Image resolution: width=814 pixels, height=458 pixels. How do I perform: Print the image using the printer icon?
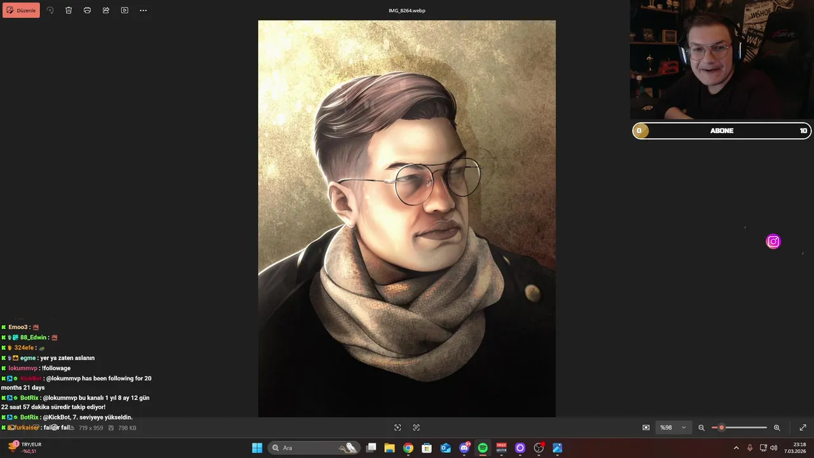click(x=87, y=10)
